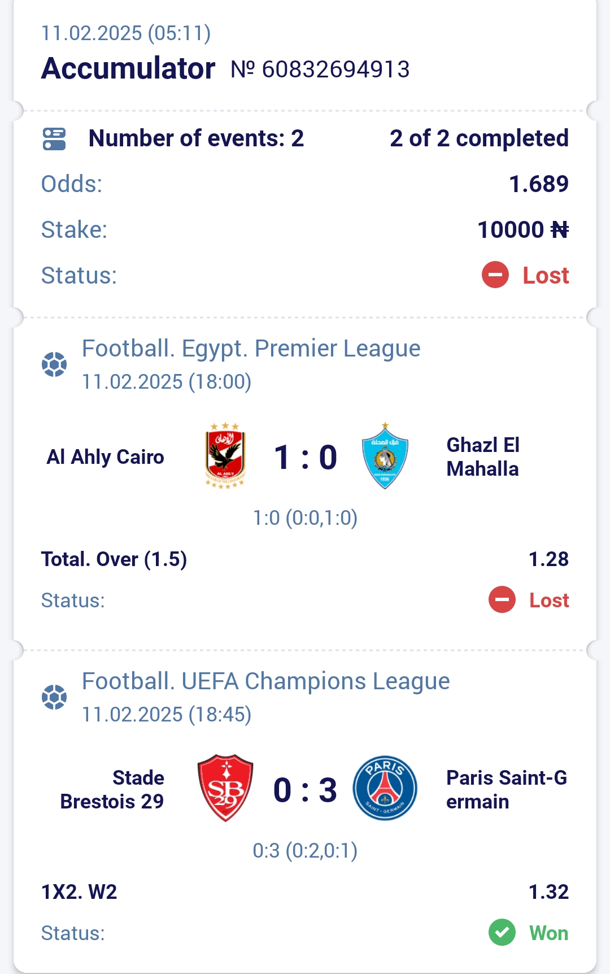Screen dimensions: 610x974
Task: Click the 1X2. W2 bet selection
Action: pyautogui.click(x=79, y=892)
